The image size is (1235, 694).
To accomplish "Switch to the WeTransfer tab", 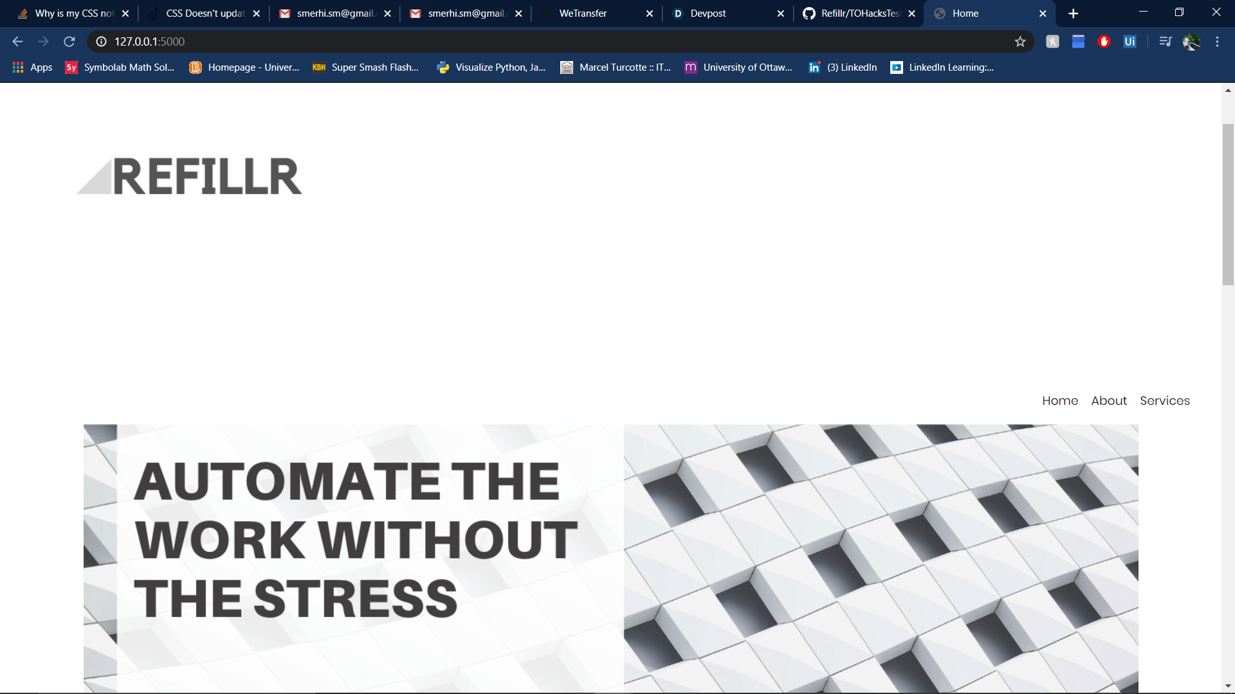I will click(x=583, y=13).
